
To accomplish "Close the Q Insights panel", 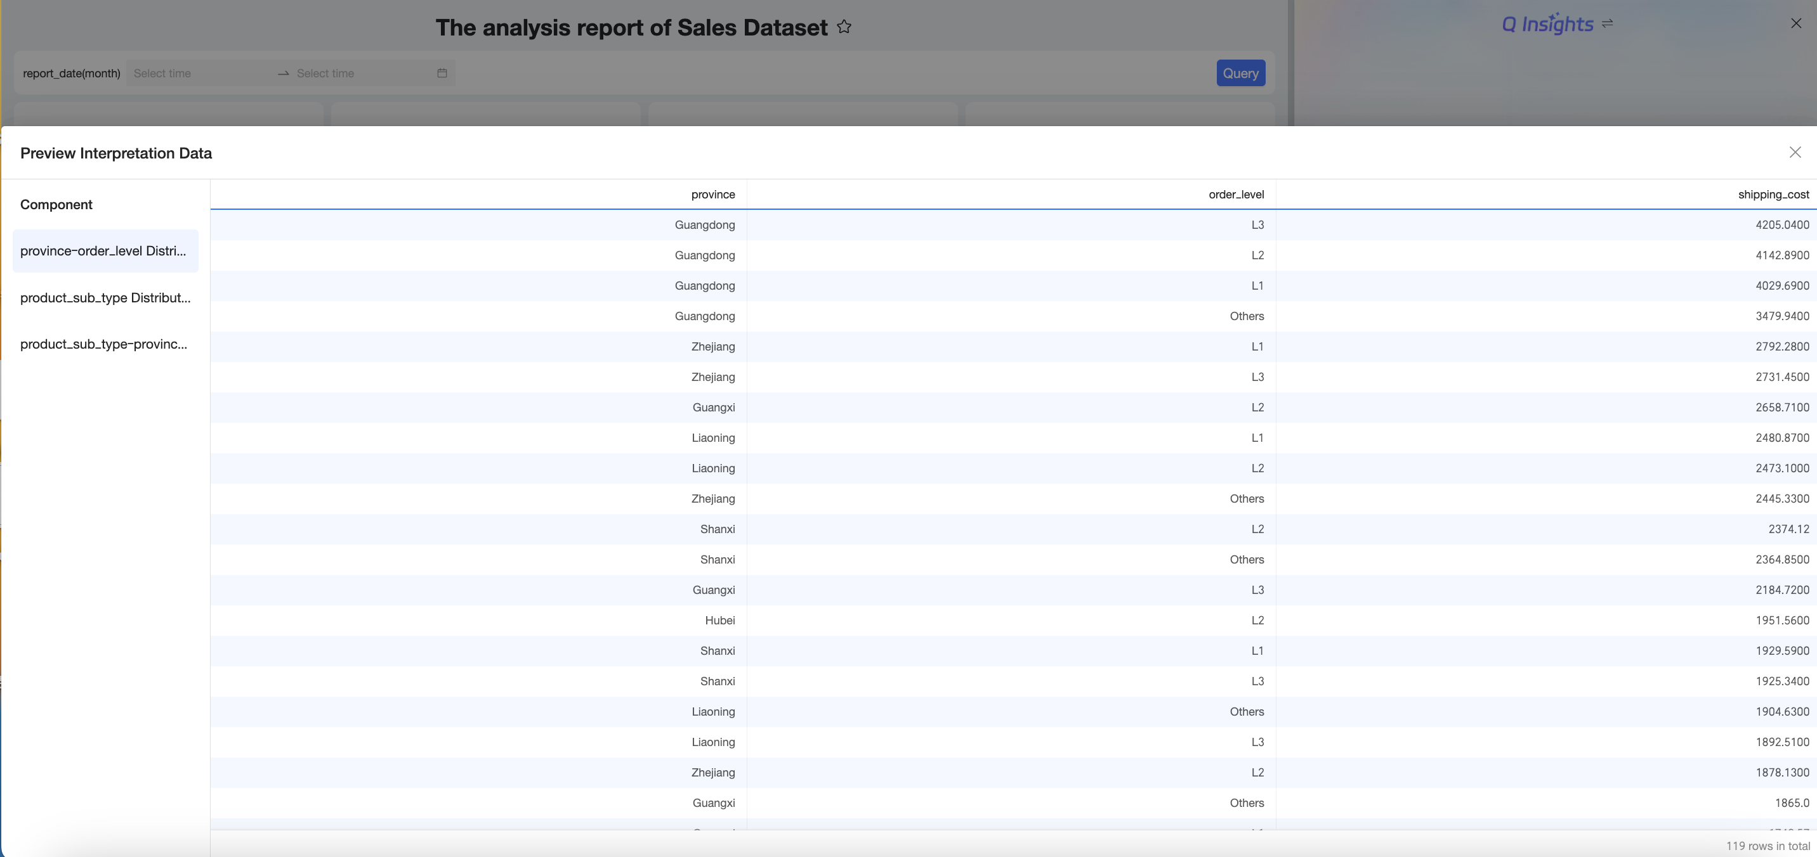I will 1795,24.
